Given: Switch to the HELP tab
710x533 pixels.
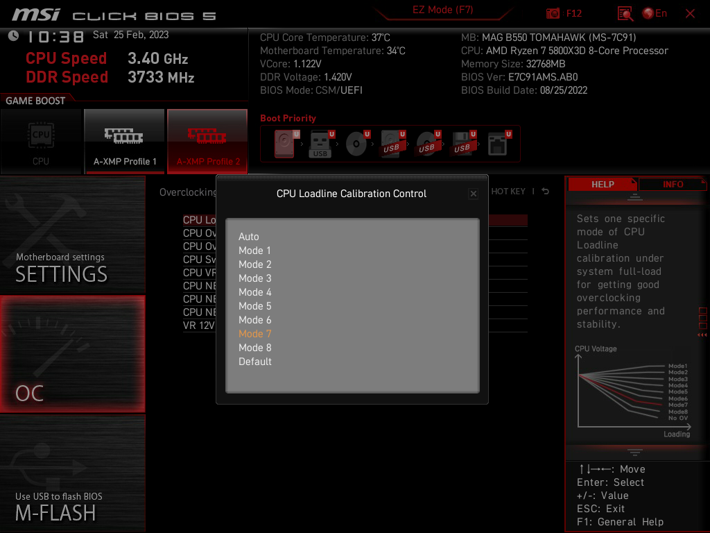Looking at the screenshot, I should (x=603, y=185).
